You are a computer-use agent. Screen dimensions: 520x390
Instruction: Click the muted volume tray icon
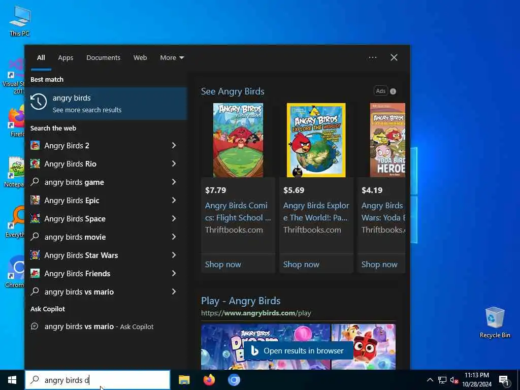(453, 380)
